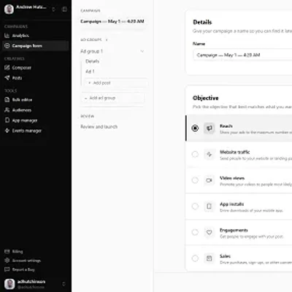Select the Engagements radio button
Image resolution: width=292 pixels, height=292 pixels.
(x=195, y=232)
